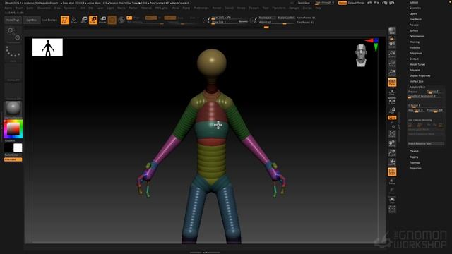The height and width of the screenshot is (254, 452).
Task: Open the Preferences menu
Action: point(201,8)
